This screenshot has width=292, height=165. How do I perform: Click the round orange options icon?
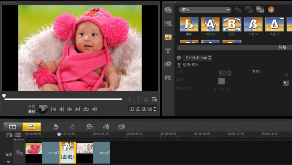[x=271, y=10]
